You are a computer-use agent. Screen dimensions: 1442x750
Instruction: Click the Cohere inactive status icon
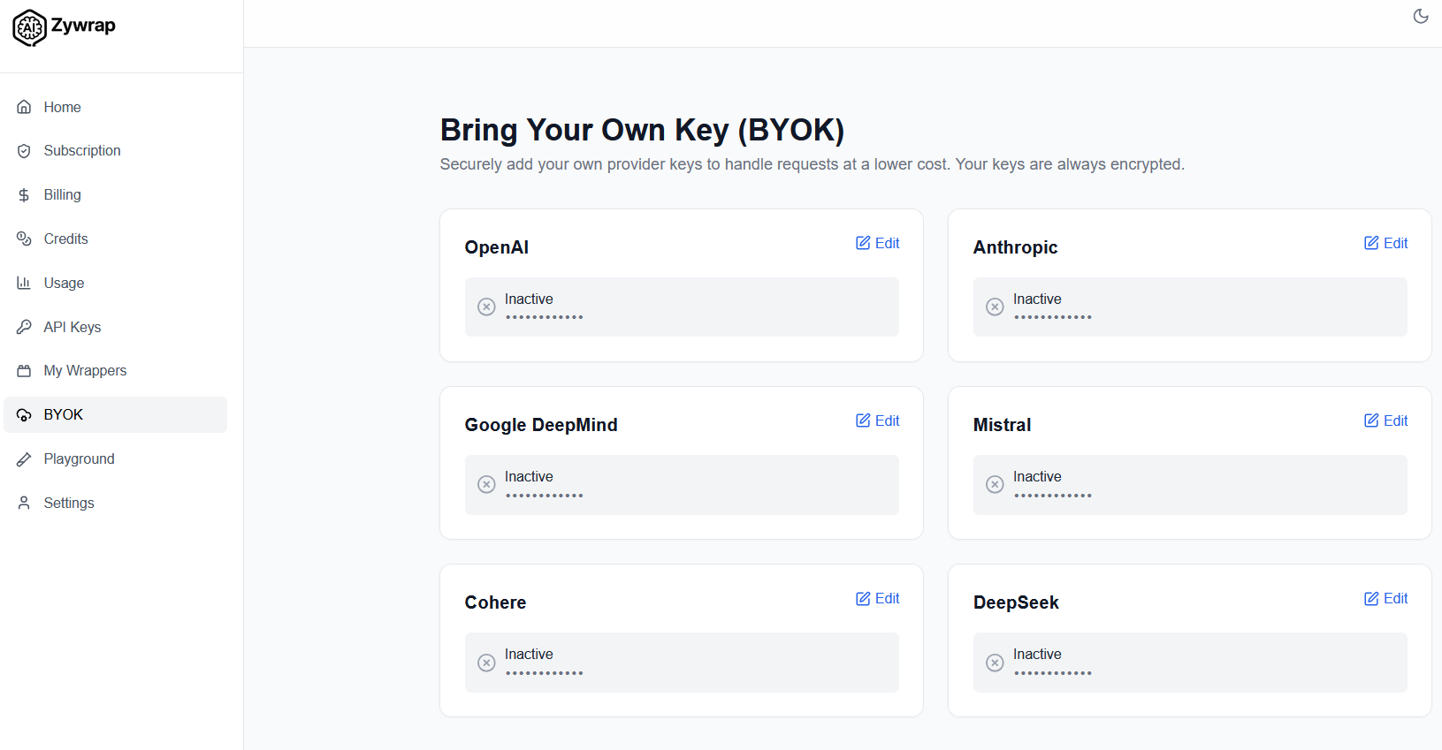pos(486,663)
